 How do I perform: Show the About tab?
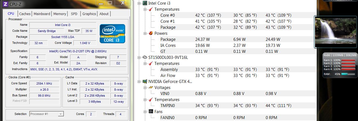(104, 14)
